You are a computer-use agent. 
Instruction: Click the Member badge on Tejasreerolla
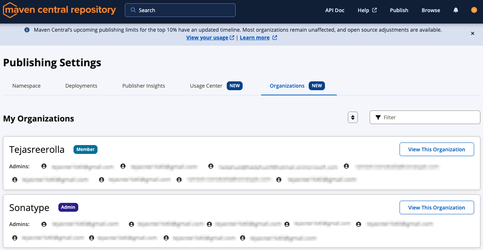tap(85, 149)
